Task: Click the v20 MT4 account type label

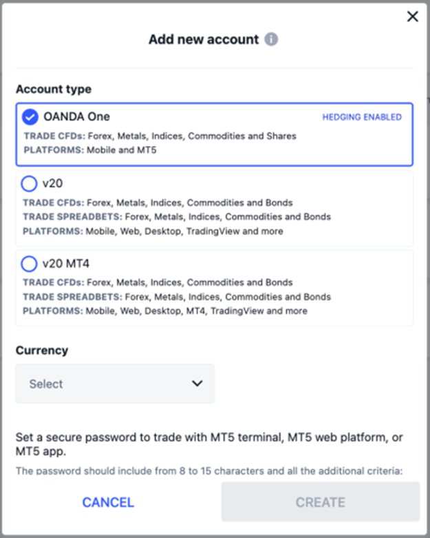Action: click(65, 264)
